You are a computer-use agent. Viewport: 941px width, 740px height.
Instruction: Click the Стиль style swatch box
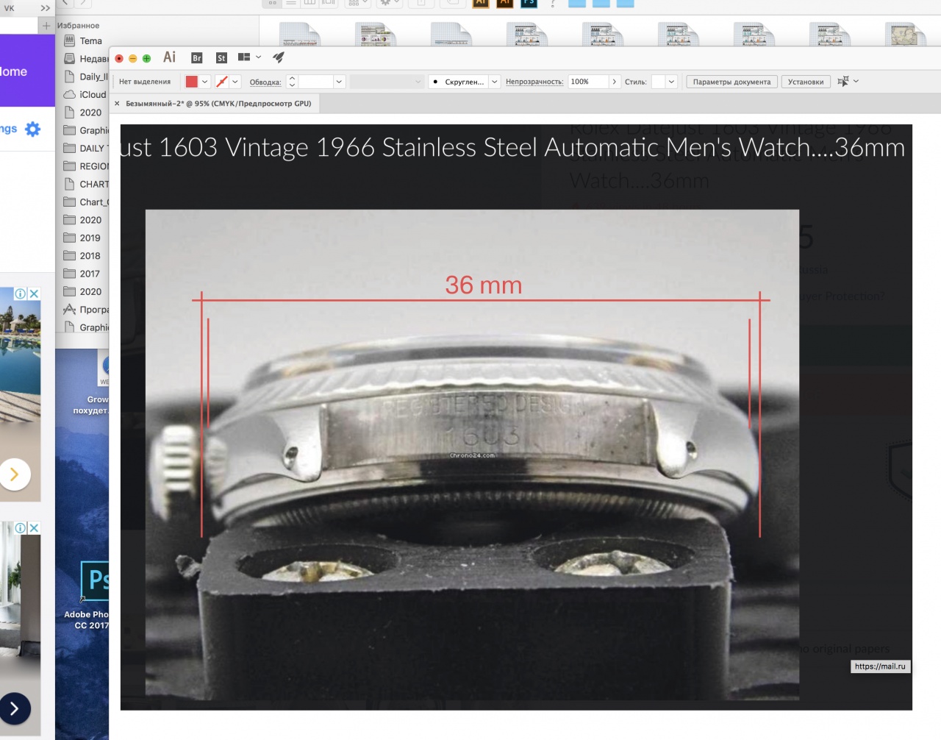click(659, 82)
